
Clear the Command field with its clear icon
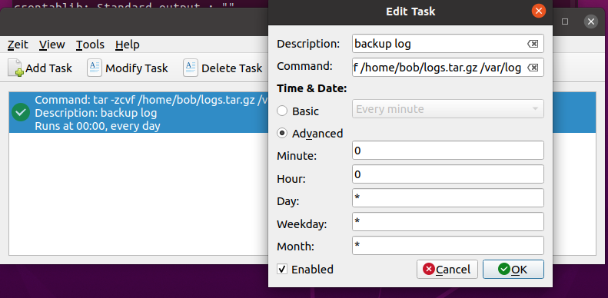(533, 68)
